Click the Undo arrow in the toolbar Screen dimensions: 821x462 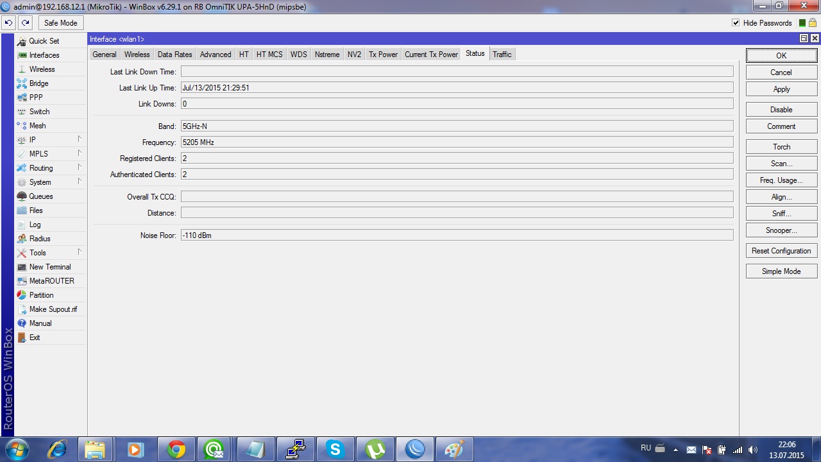tap(8, 23)
